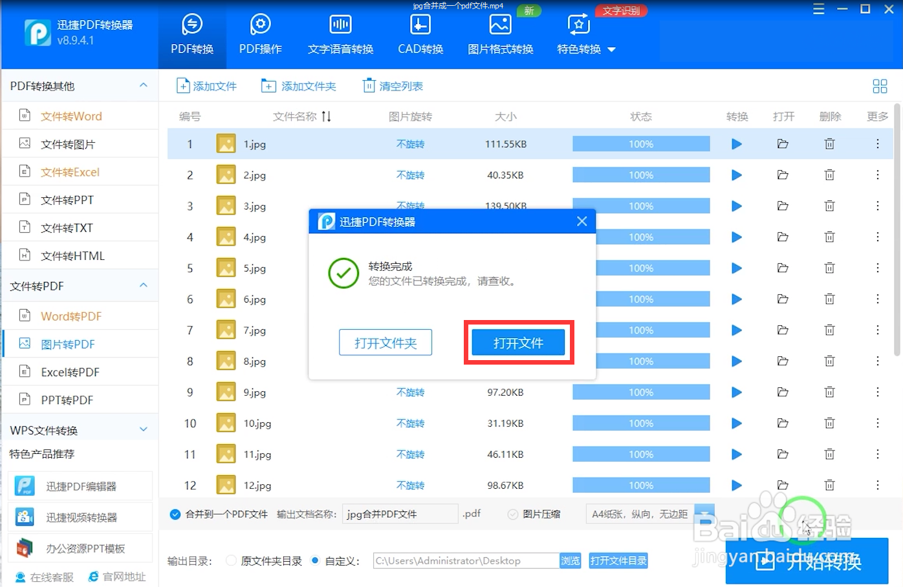Open 办公资源PPT模板 product recommendation
The height and width of the screenshot is (587, 903).
pyautogui.click(x=81, y=548)
